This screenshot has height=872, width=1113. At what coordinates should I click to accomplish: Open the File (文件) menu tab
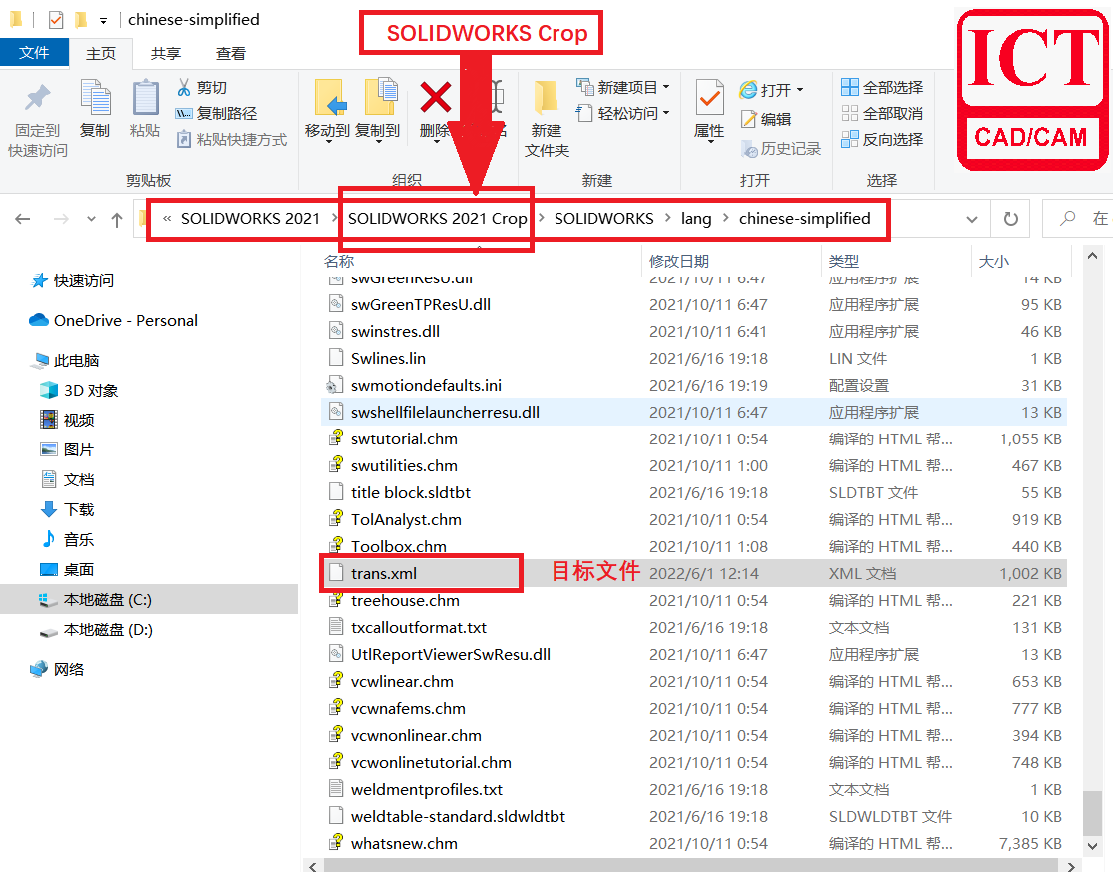pos(34,53)
